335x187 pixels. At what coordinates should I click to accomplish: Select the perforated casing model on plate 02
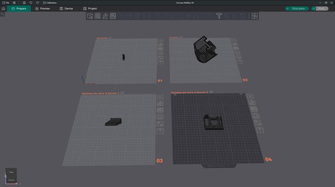tap(205, 49)
